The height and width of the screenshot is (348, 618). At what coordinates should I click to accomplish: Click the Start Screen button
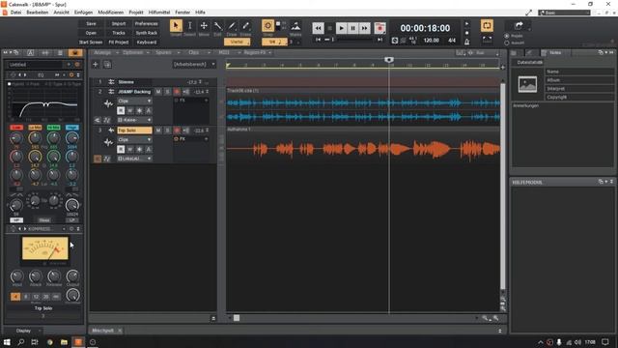[91, 43]
